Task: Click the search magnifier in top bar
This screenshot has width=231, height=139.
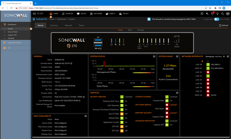Action: [x=223, y=14]
